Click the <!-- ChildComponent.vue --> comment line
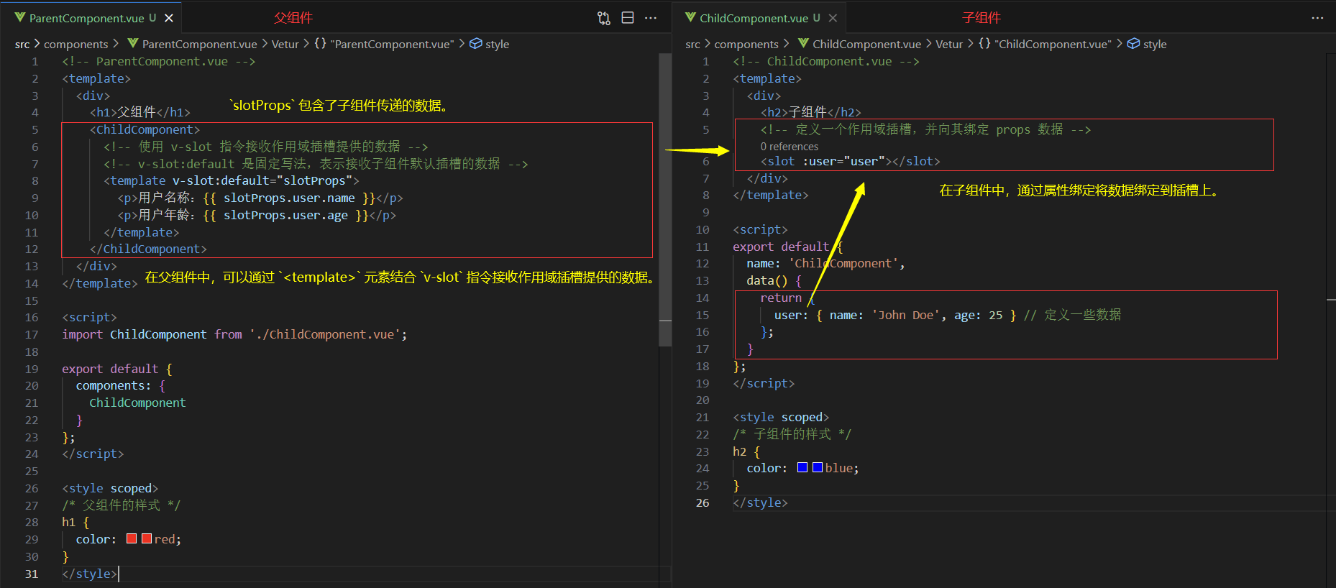This screenshot has height=588, width=1336. coord(826,61)
